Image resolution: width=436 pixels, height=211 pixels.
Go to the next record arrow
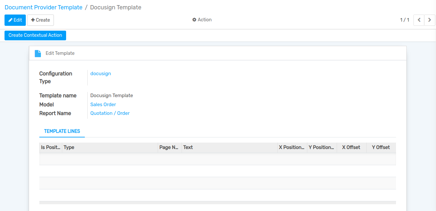pos(430,20)
